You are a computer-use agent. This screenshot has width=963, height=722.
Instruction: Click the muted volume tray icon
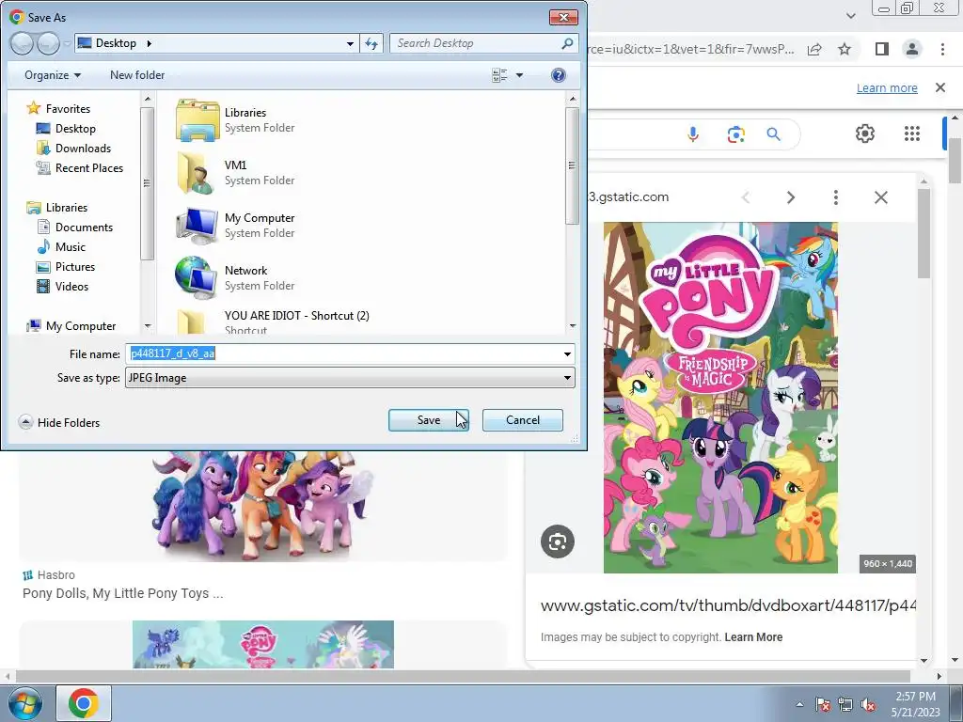[868, 704]
